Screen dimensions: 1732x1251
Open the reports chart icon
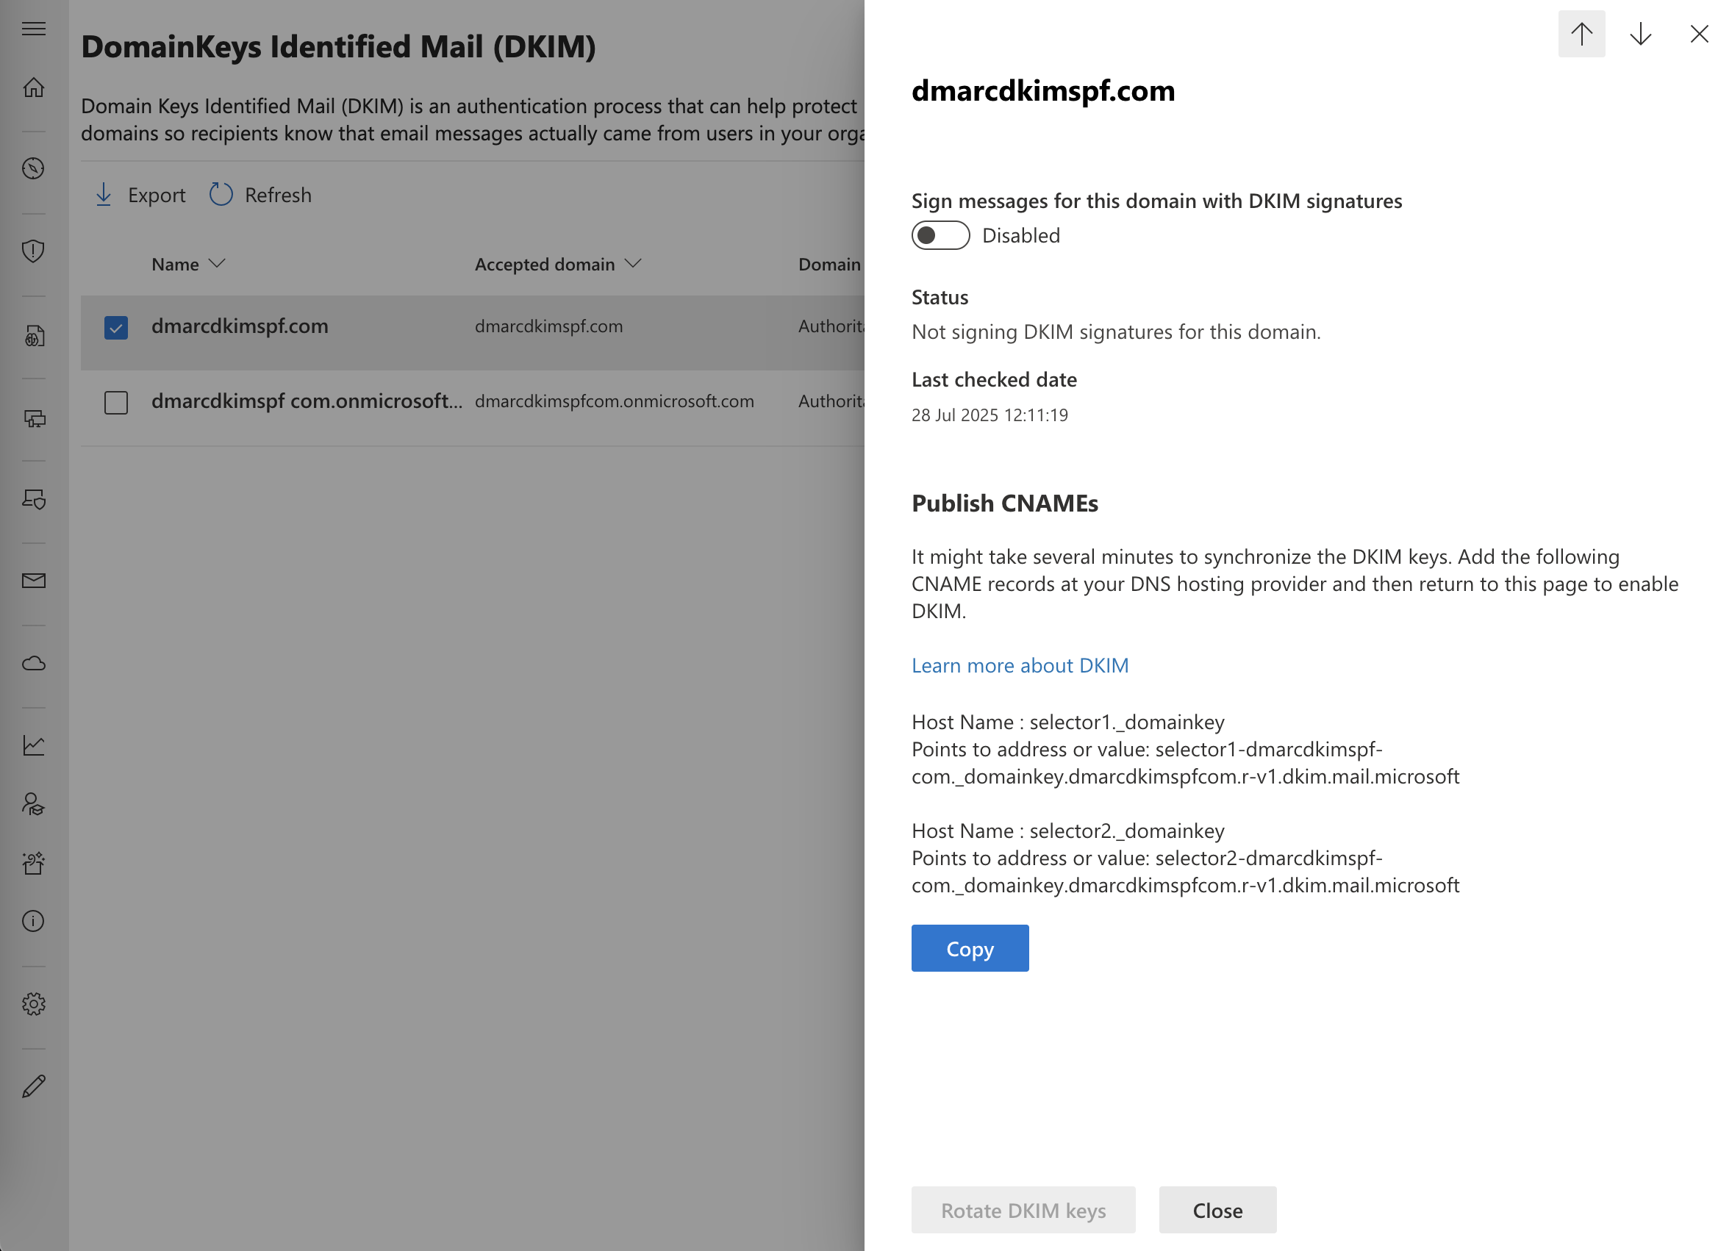click(34, 745)
